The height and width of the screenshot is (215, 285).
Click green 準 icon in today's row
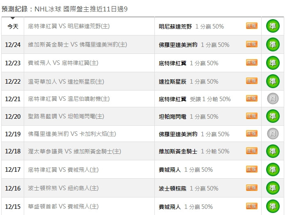pyautogui.click(x=273, y=26)
